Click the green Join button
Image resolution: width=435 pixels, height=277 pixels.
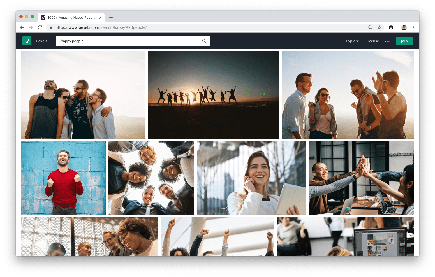[x=404, y=41]
